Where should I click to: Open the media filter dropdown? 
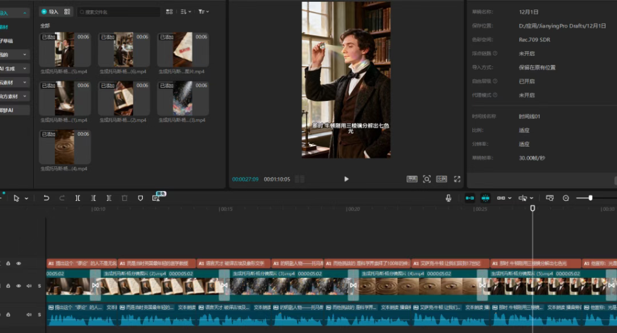(x=204, y=11)
